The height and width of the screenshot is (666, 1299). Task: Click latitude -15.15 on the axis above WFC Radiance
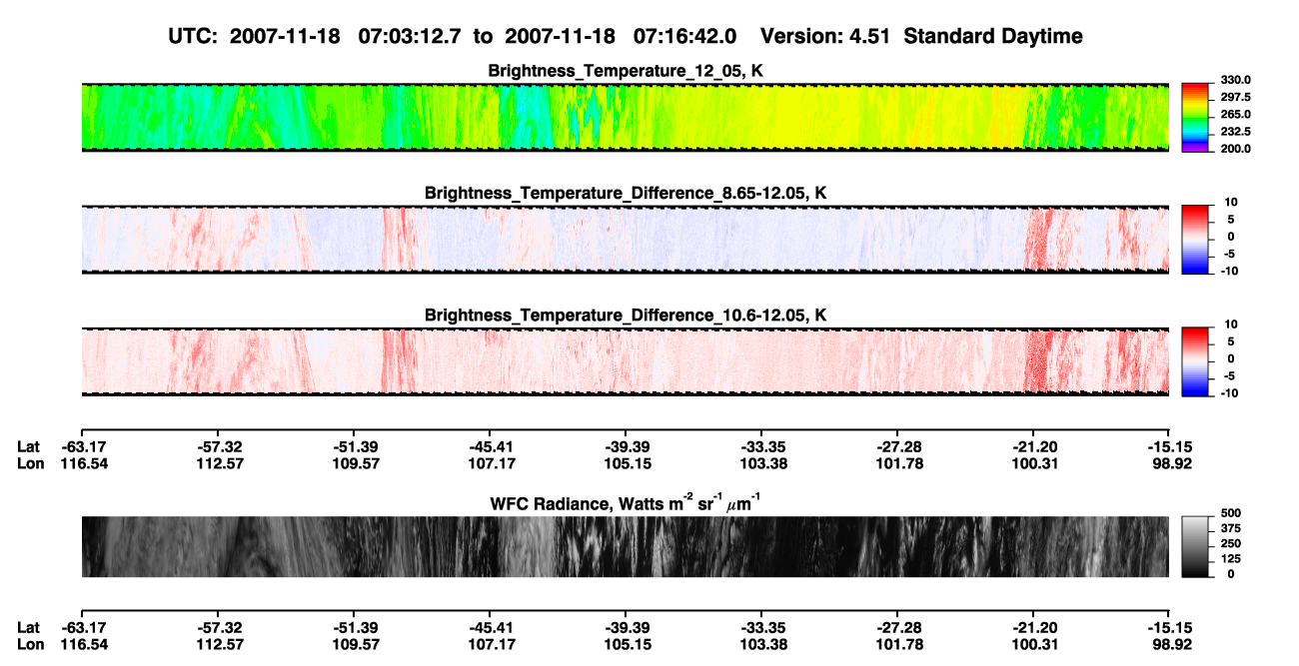(x=1169, y=446)
